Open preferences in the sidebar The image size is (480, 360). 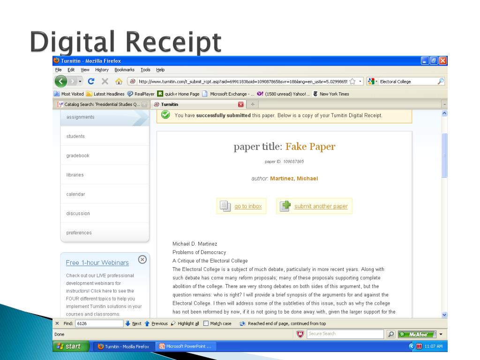(x=105, y=232)
